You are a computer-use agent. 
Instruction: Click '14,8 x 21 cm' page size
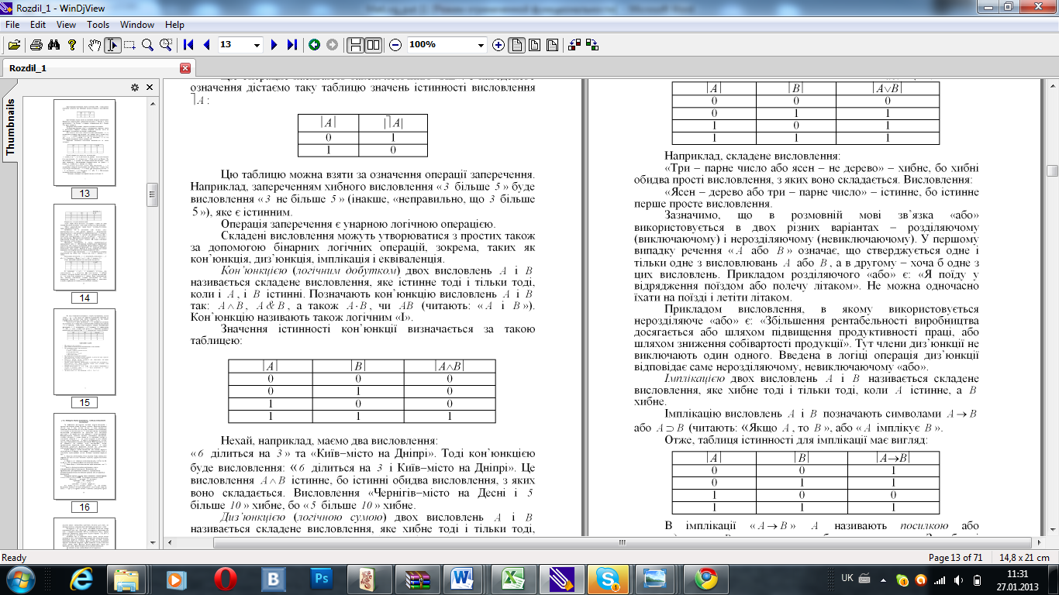pyautogui.click(x=1024, y=557)
